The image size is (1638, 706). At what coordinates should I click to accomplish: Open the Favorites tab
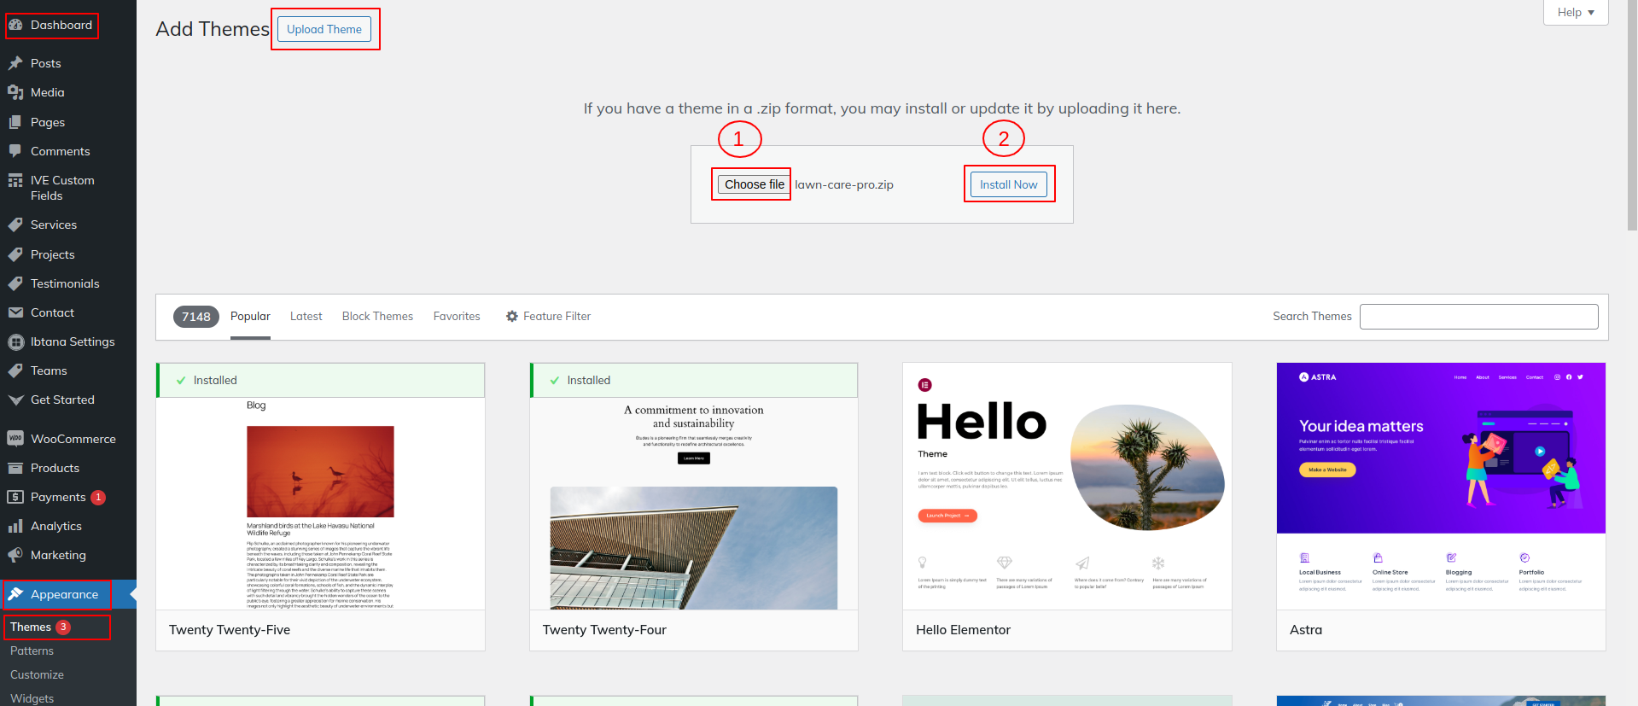[x=457, y=316]
